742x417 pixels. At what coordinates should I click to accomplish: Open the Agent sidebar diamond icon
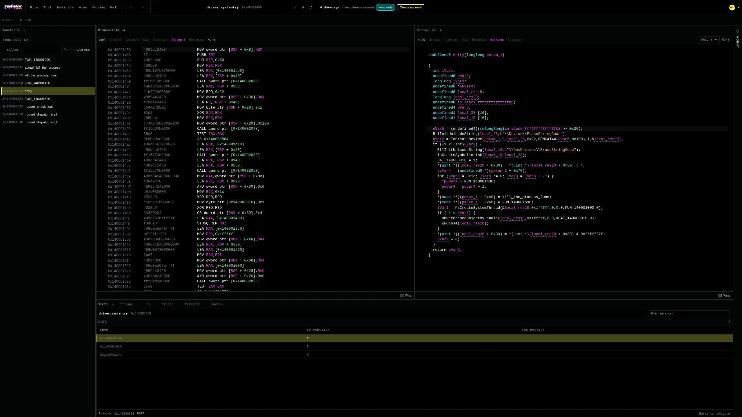coord(737,31)
